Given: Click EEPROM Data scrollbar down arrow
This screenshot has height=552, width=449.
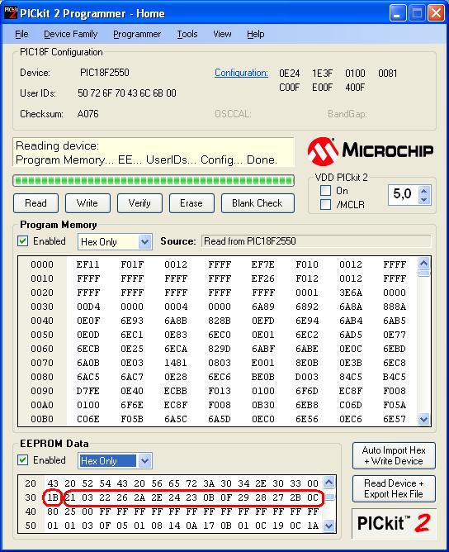Looking at the screenshot, I should (328, 526).
